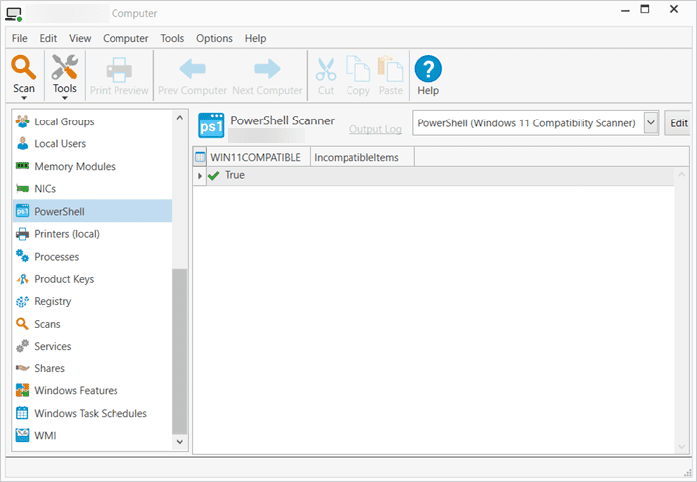Click the PowerShell Scanner heading text
This screenshot has width=697, height=482.
(x=282, y=120)
